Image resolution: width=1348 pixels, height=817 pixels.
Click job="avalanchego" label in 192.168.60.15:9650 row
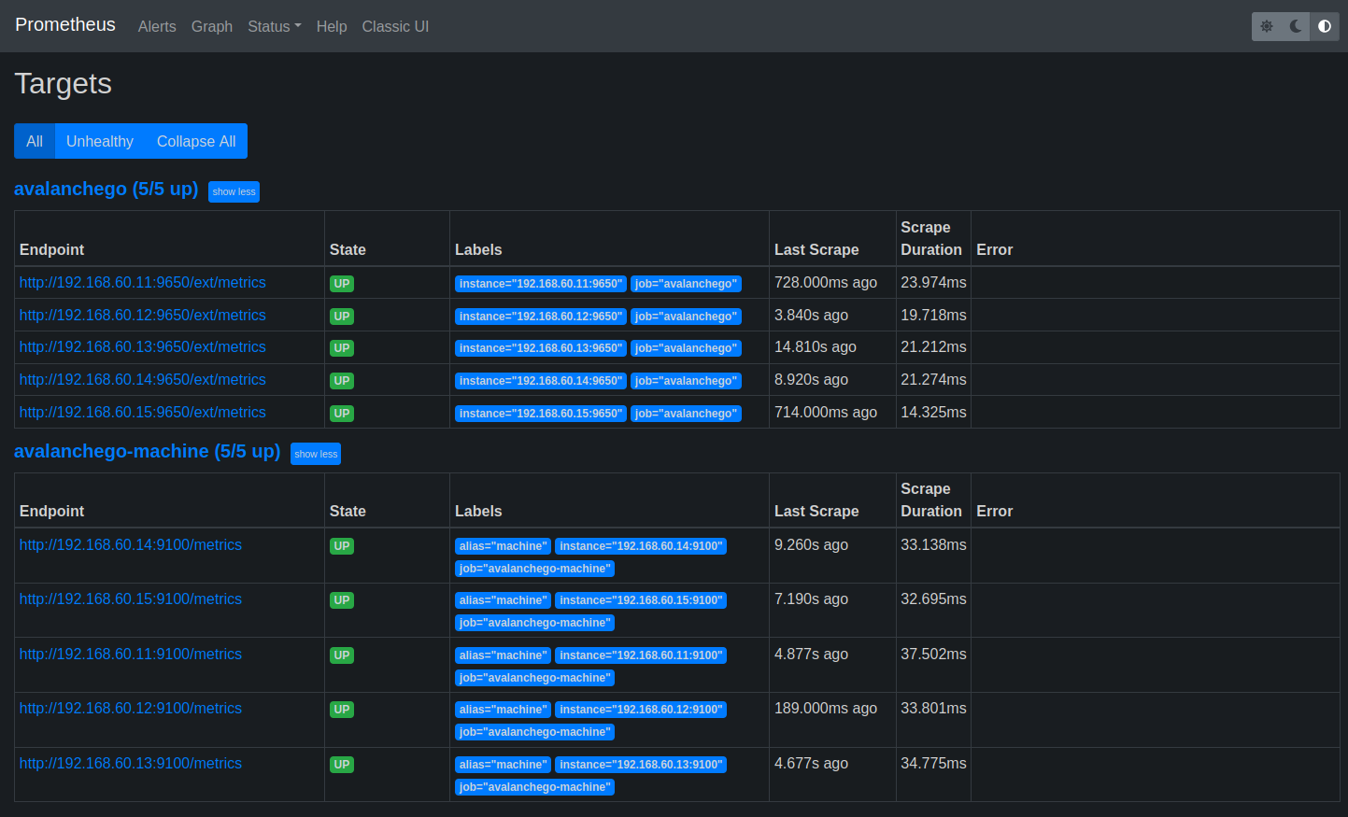coord(687,414)
